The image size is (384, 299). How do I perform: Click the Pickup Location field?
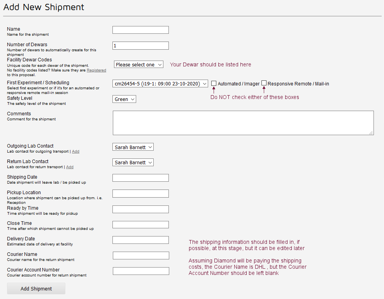[140, 193]
